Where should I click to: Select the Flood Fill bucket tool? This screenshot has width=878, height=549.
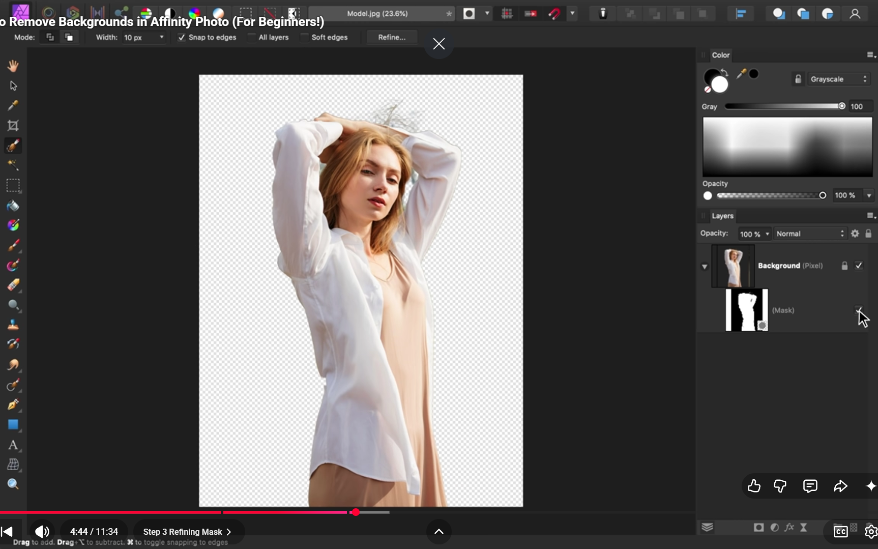pyautogui.click(x=13, y=206)
